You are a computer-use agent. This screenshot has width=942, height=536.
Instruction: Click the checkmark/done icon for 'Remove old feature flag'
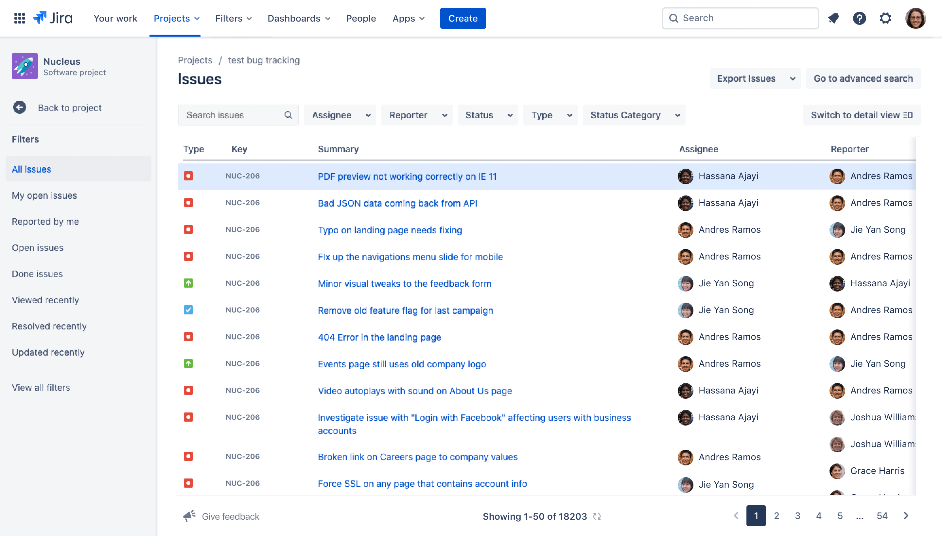click(x=188, y=310)
